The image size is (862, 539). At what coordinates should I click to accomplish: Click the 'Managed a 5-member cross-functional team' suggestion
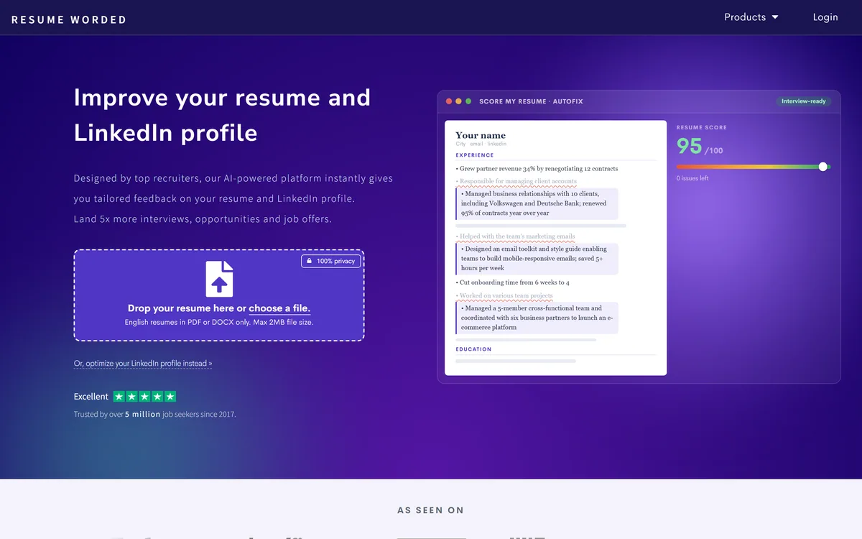(x=537, y=318)
